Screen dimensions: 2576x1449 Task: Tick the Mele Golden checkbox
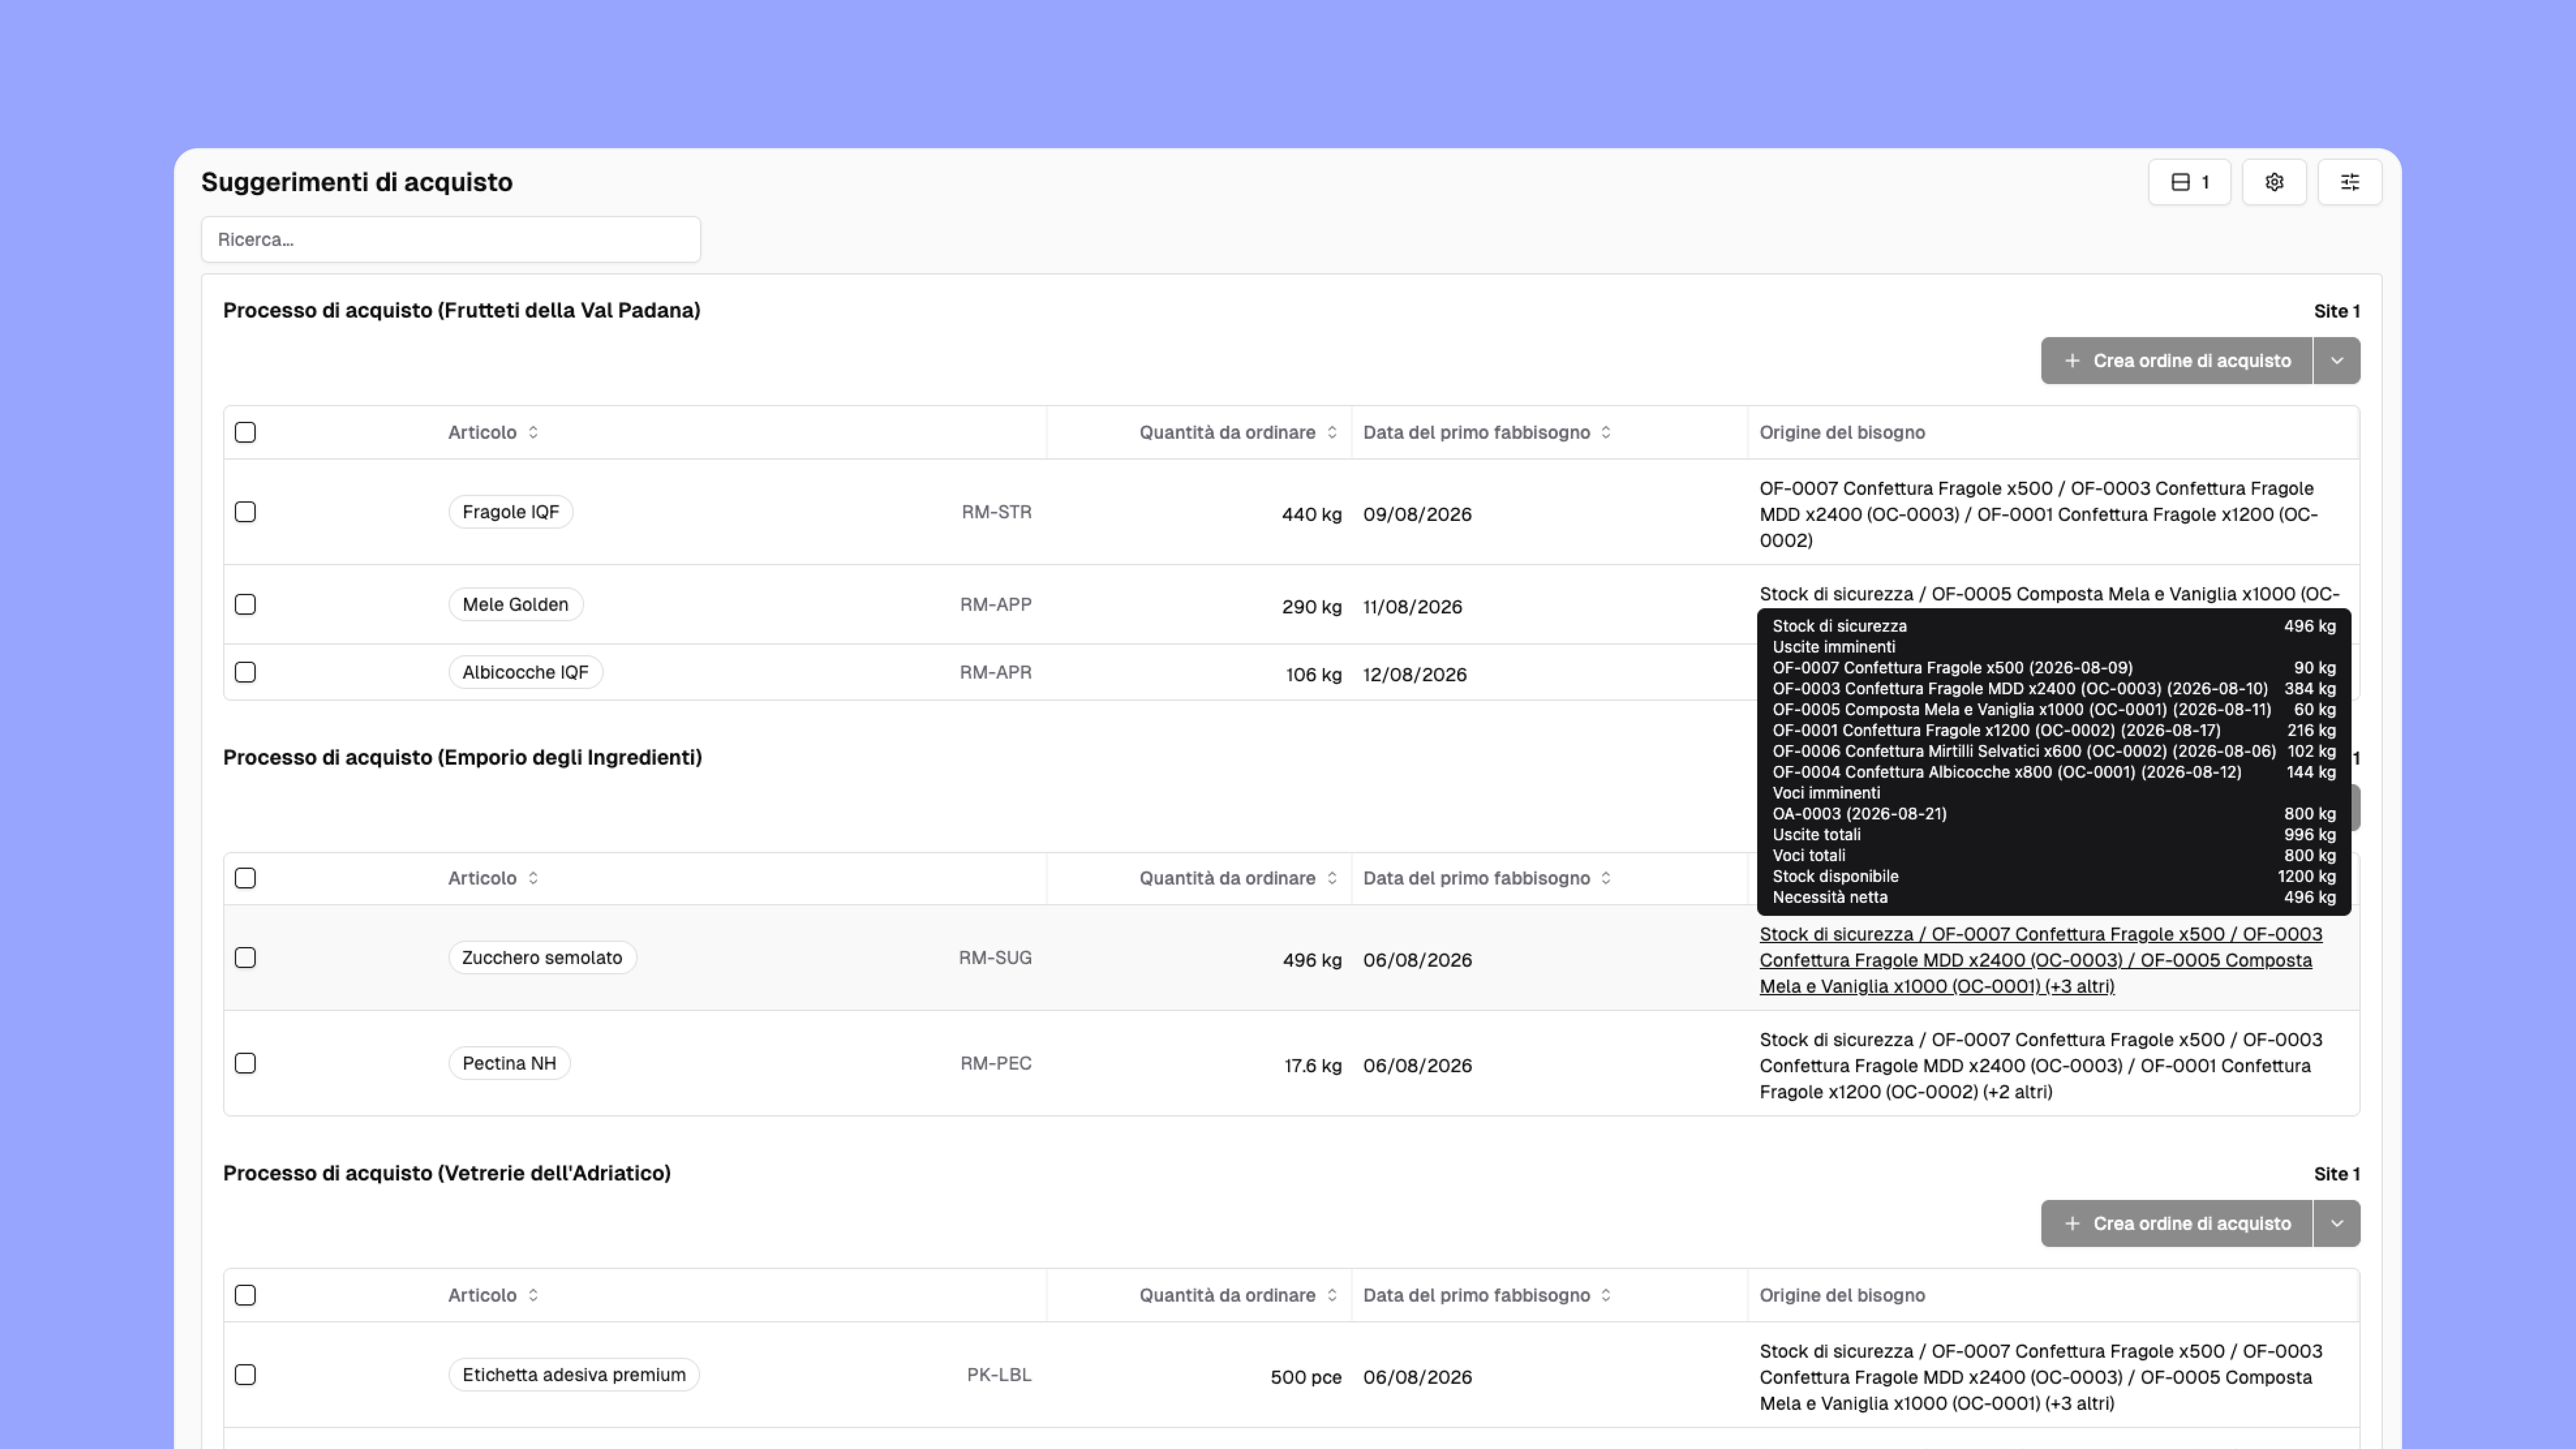click(245, 604)
